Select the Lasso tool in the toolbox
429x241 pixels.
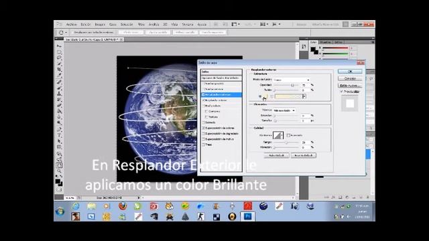[59, 58]
